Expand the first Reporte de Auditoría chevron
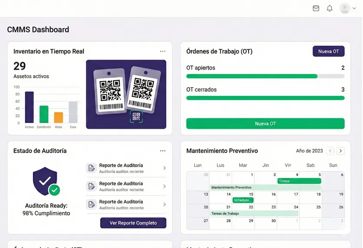 164,168
